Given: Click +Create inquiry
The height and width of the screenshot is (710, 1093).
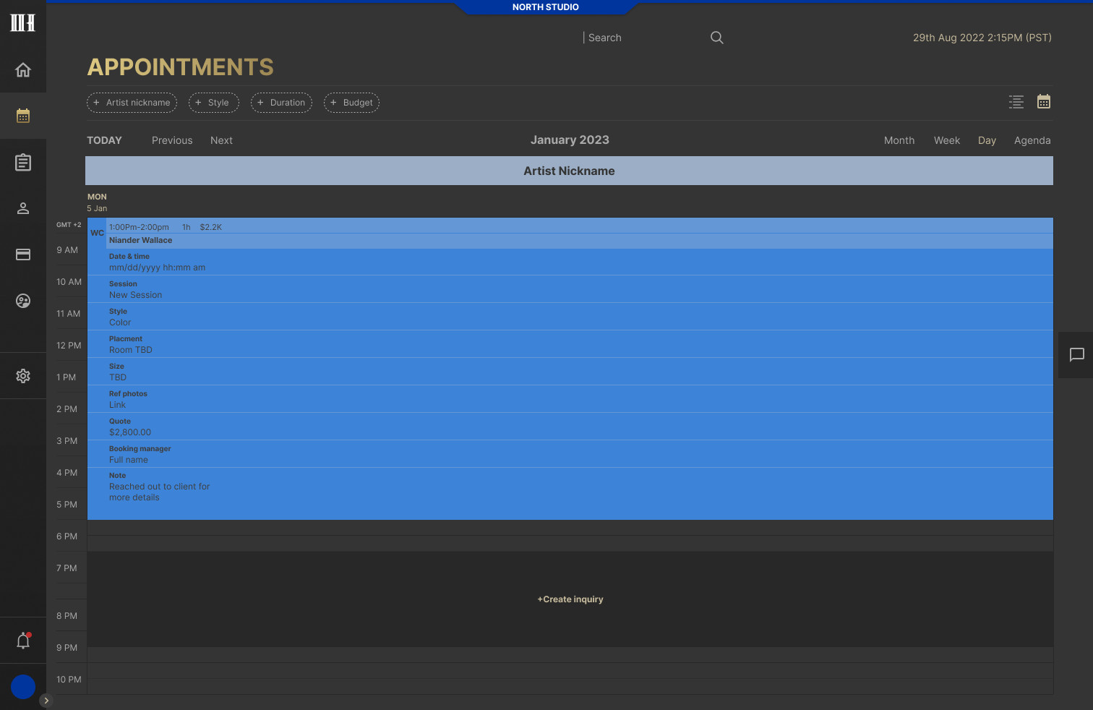Looking at the screenshot, I should coord(570,599).
